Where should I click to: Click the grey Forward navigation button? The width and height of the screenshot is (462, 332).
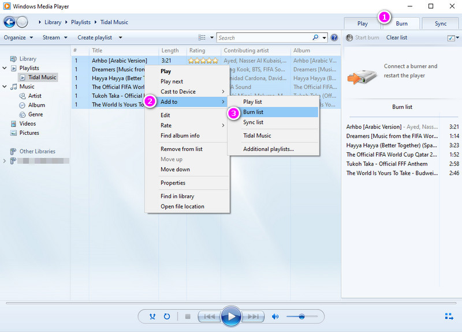click(22, 22)
